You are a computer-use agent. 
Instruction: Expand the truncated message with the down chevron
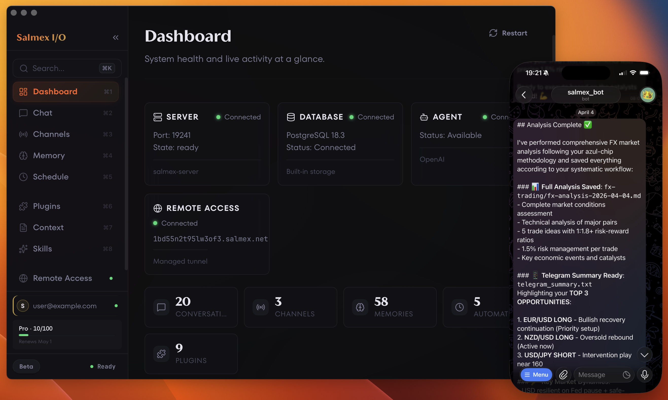[645, 355]
